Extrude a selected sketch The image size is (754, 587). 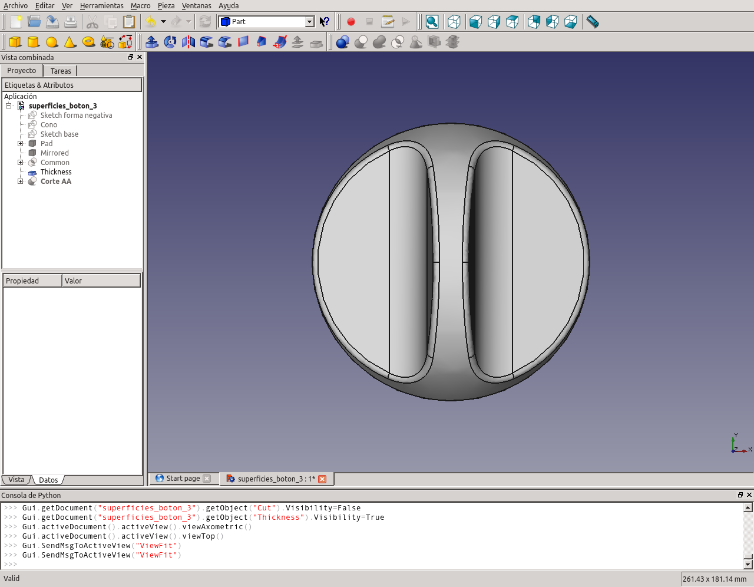152,42
